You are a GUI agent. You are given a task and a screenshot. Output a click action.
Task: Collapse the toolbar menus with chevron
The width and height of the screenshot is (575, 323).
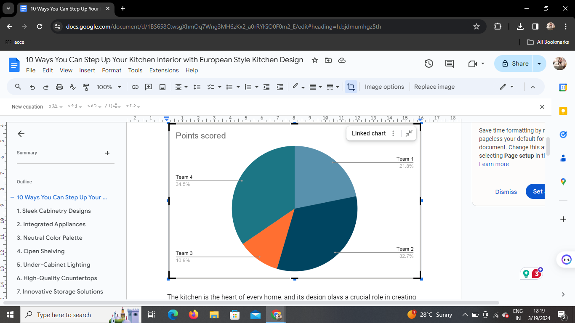tap(532, 87)
